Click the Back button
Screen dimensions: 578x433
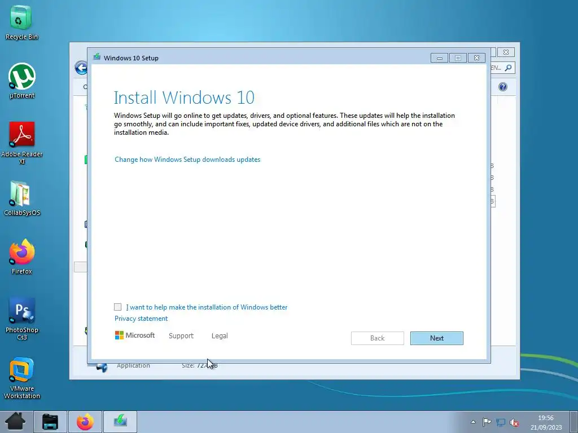pyautogui.click(x=378, y=338)
